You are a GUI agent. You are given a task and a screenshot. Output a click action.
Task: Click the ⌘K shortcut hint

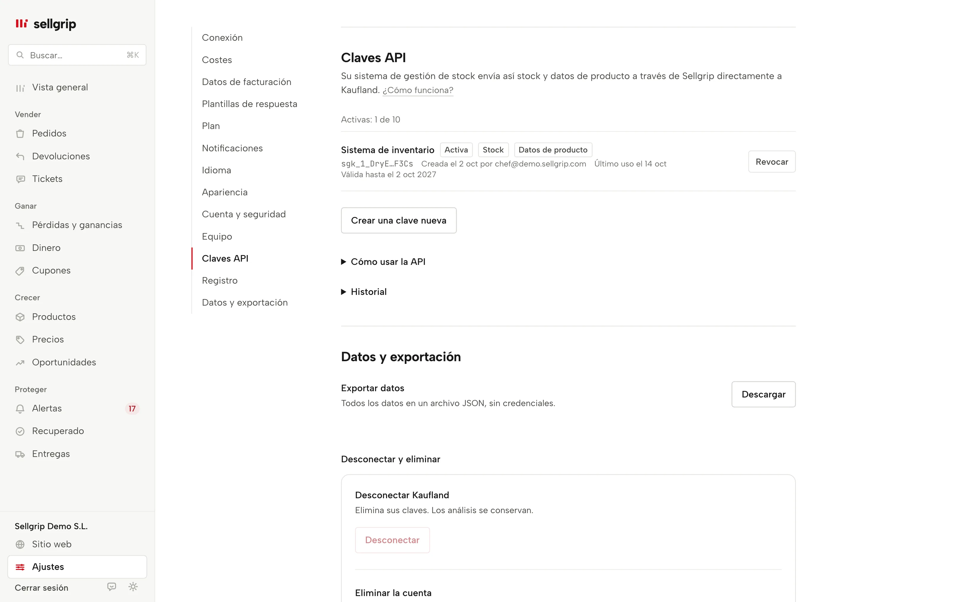pyautogui.click(x=133, y=55)
